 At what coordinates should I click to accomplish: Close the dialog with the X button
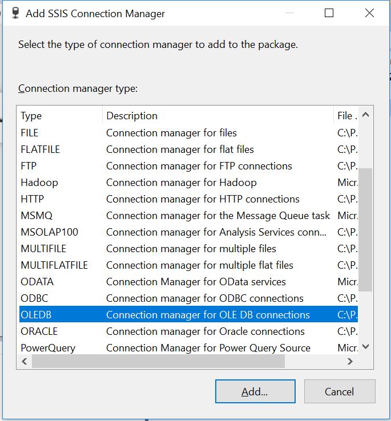click(x=369, y=13)
